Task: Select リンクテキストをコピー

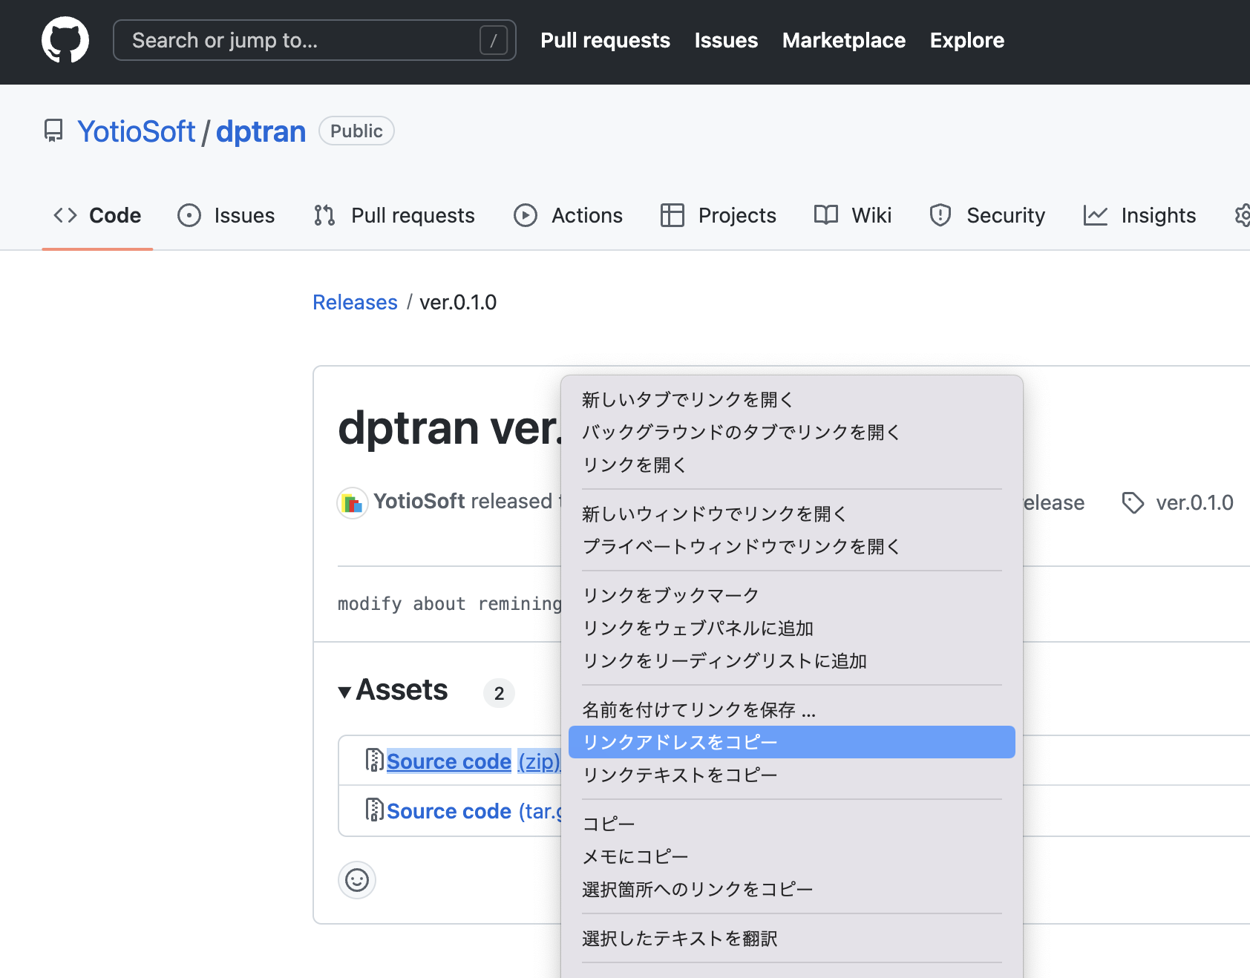Action: point(792,775)
